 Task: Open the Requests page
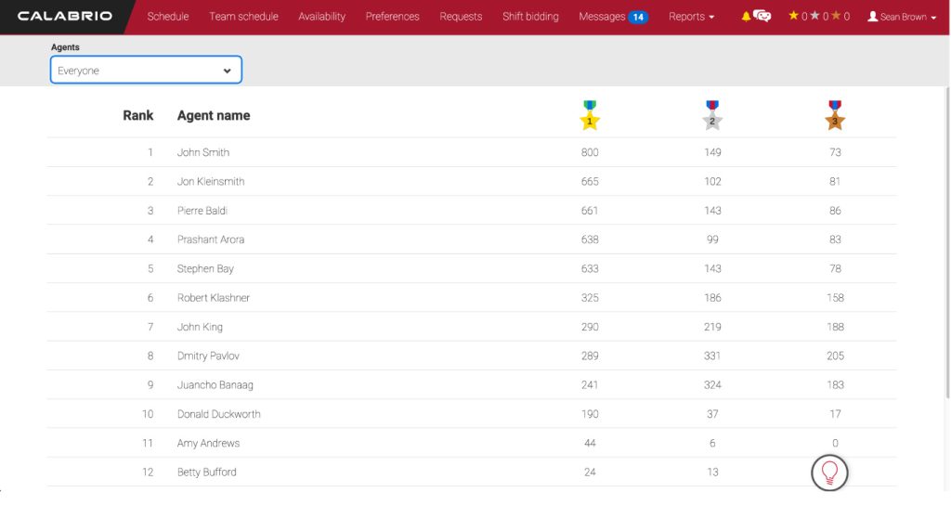(461, 17)
